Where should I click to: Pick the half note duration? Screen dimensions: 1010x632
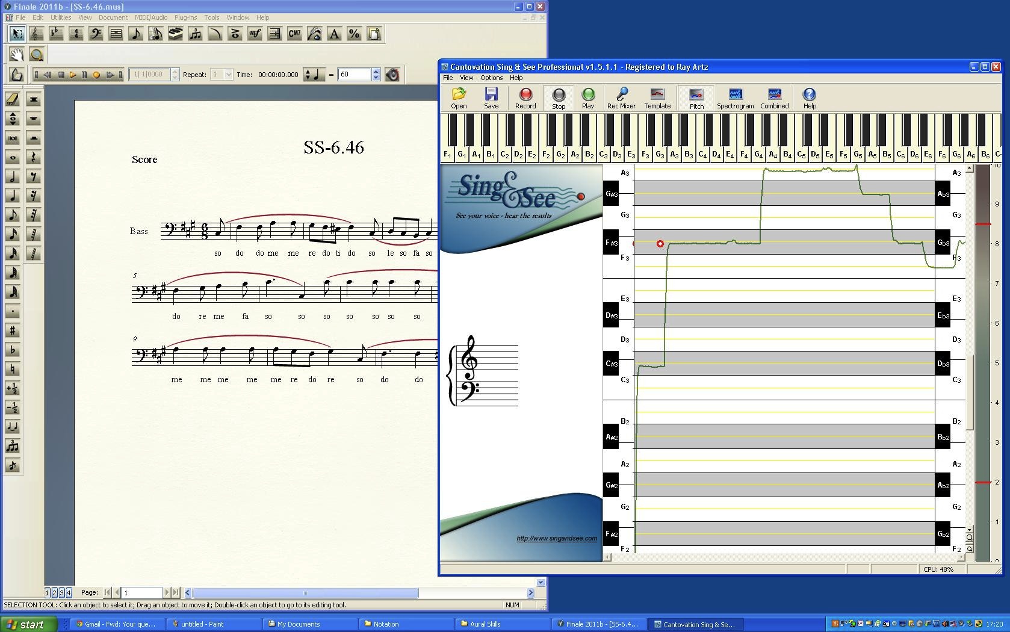(x=13, y=177)
